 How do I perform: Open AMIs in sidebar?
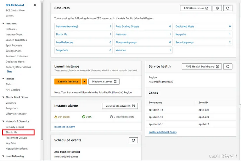pyautogui.click(x=9, y=84)
